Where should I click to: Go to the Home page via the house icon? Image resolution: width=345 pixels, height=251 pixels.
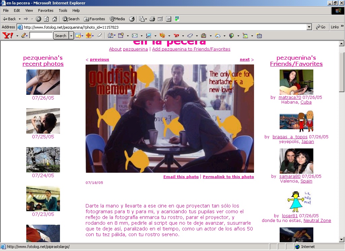coord(55,19)
